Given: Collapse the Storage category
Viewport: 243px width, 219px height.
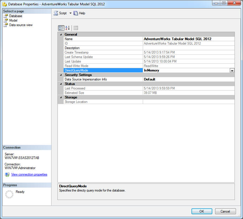Looking at the screenshot, I should 61,97.
